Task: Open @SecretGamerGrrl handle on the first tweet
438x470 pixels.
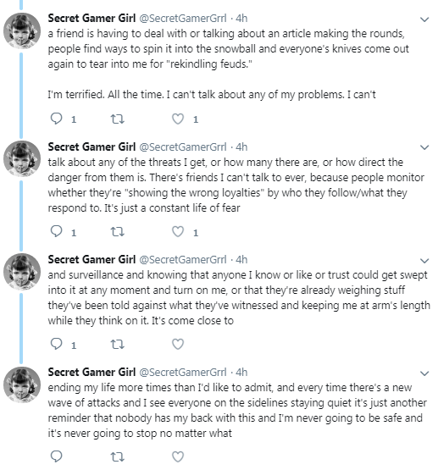Action: pyautogui.click(x=183, y=19)
